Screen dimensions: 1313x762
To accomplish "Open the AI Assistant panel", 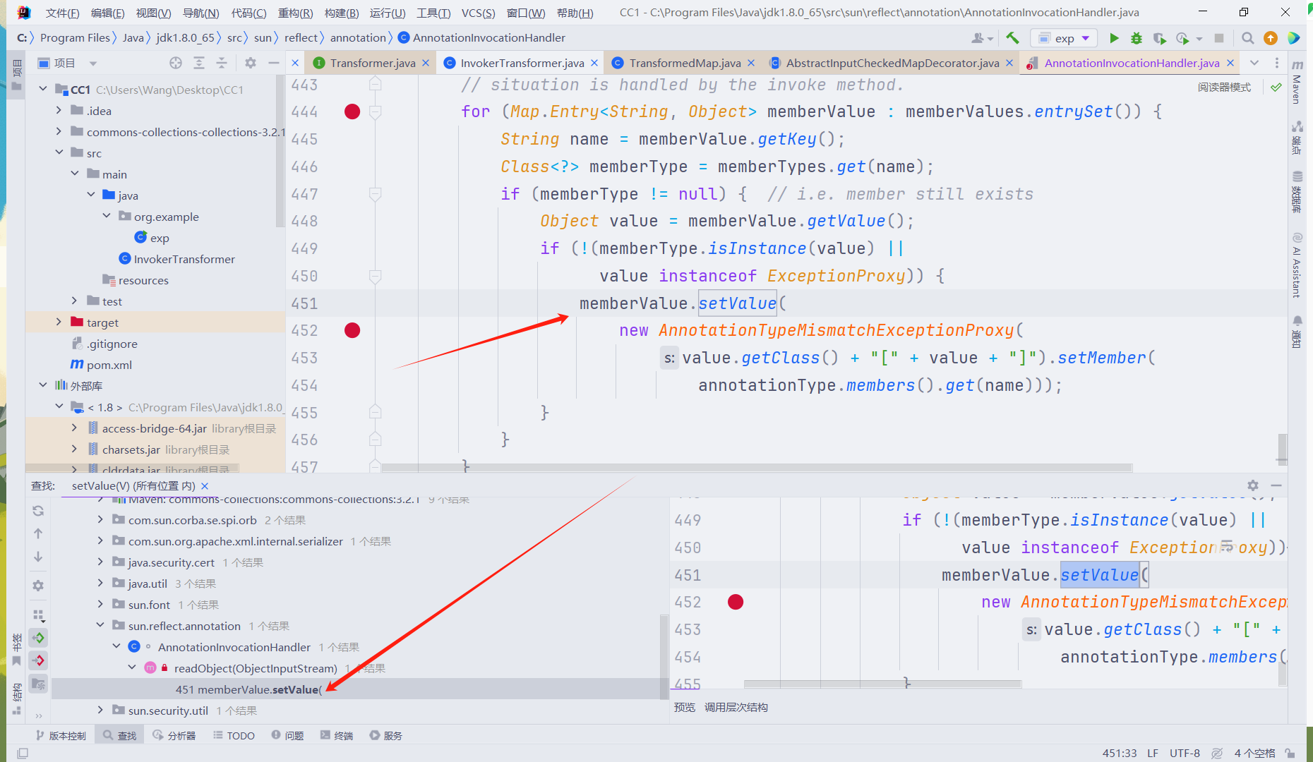I will click(x=1296, y=261).
